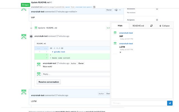Click the avatar of the WIP chat message
Screen dimensions: 179x112
(x=115, y=33)
